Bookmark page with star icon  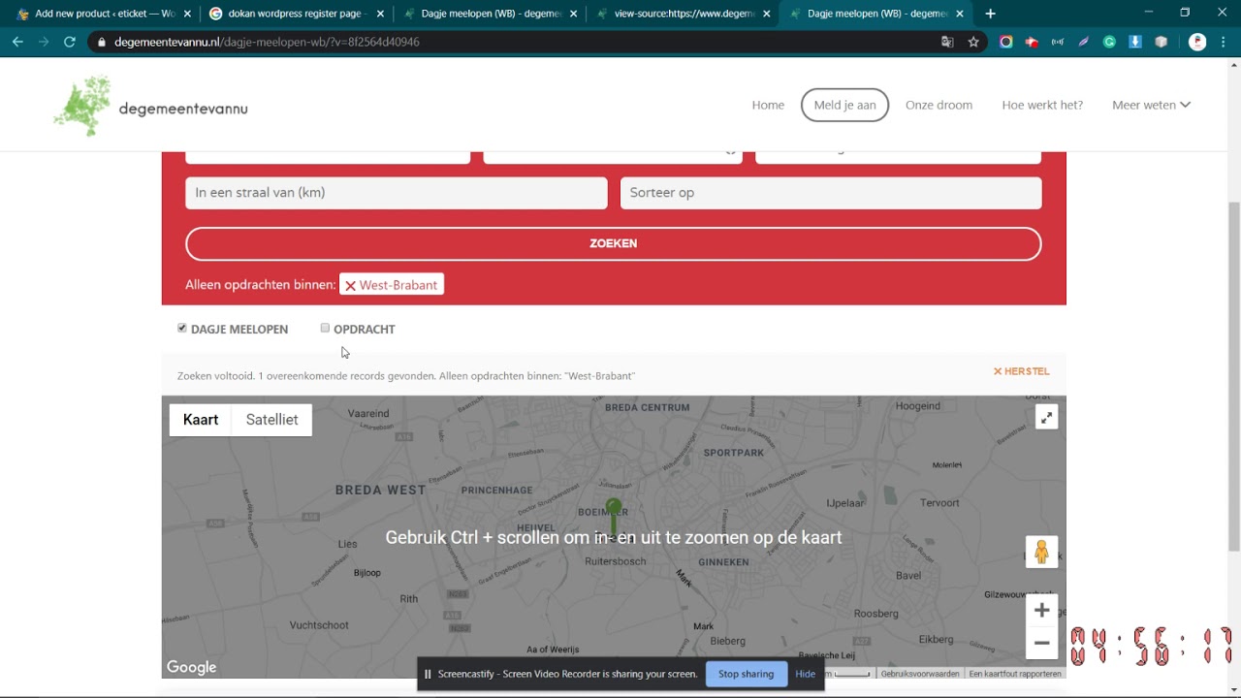tap(973, 42)
